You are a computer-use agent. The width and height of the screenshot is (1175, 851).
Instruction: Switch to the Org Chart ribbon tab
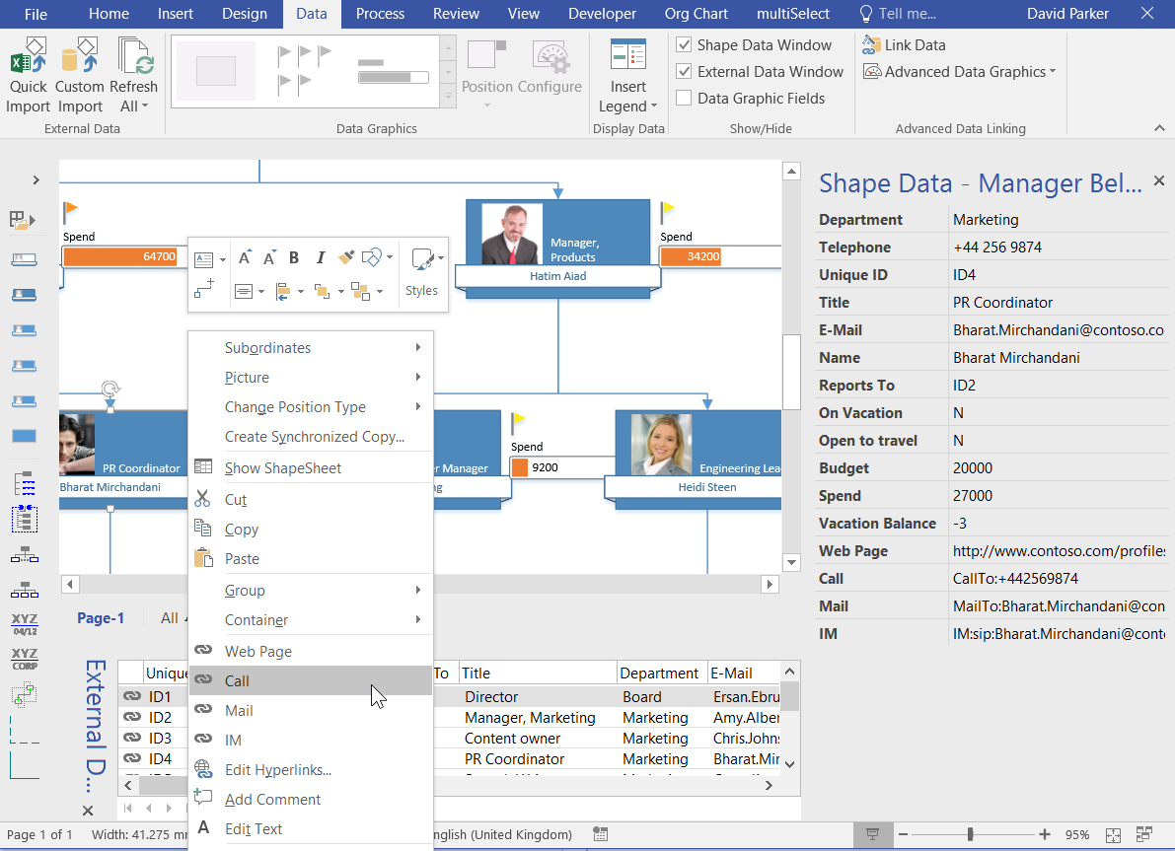point(695,14)
